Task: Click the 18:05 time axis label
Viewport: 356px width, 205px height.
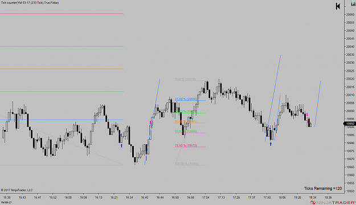Action: (282, 198)
